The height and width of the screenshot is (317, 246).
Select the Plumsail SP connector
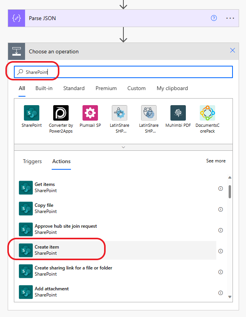[90, 113]
